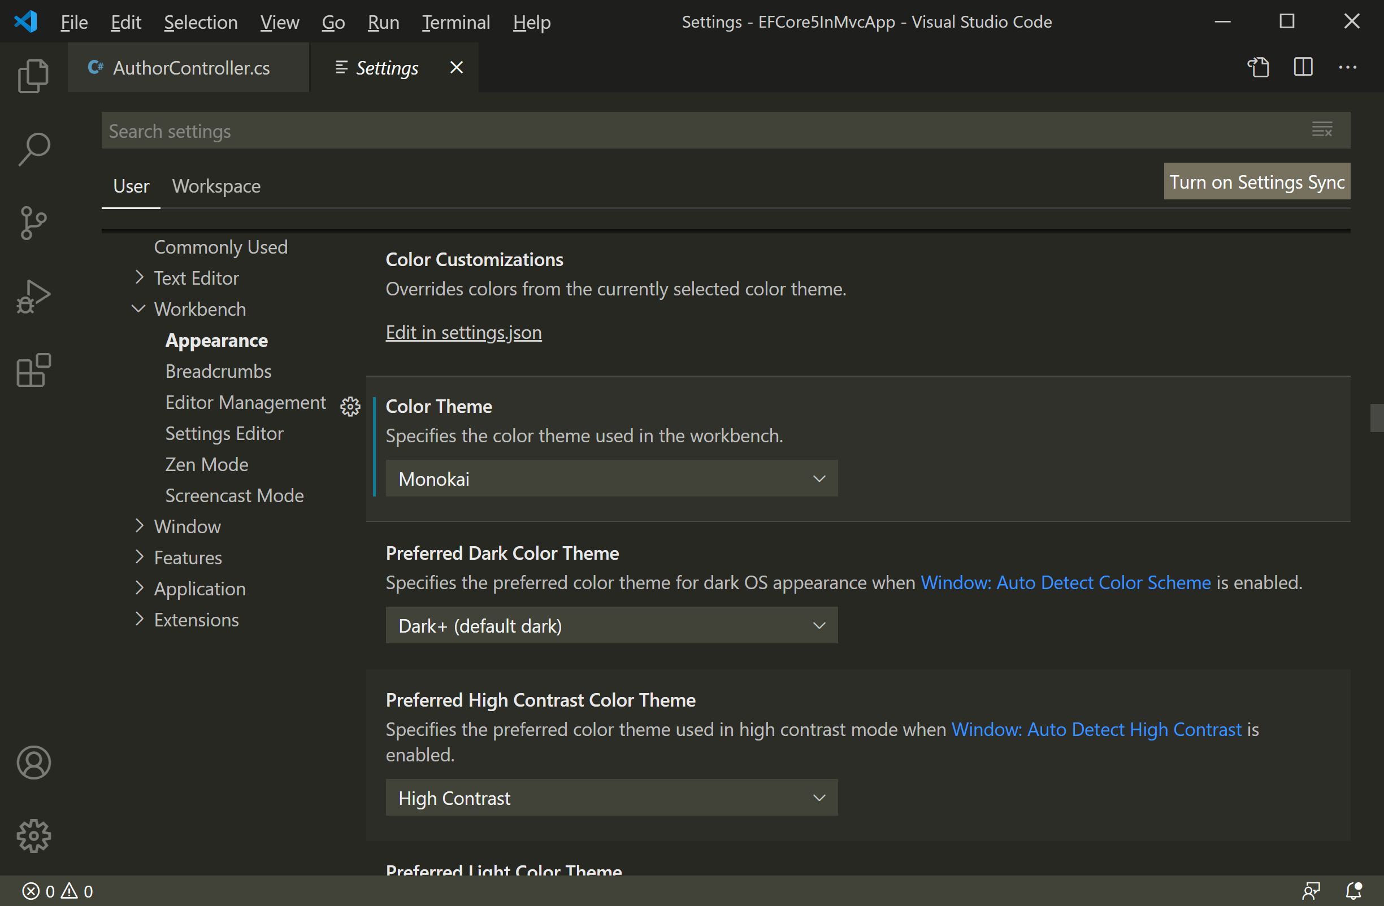Click the filter settings icon in the search bar
Screen dimensions: 1384x906
[x=1322, y=129]
